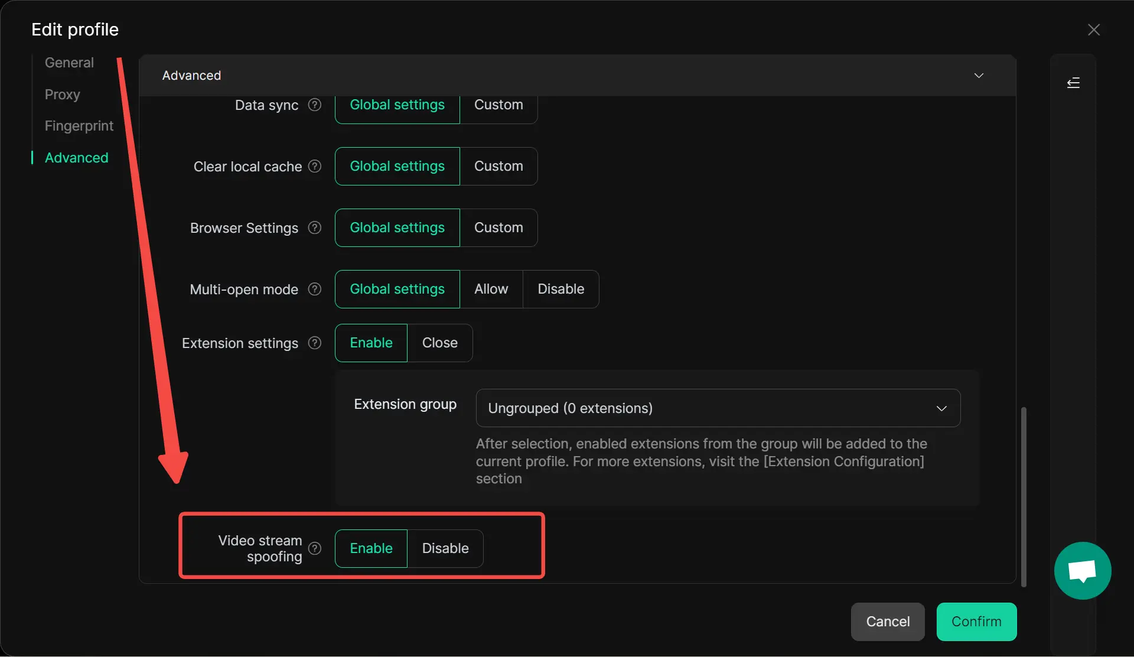Image resolution: width=1134 pixels, height=657 pixels.
Task: Select Disable for Video stream spoofing
Action: click(445, 549)
